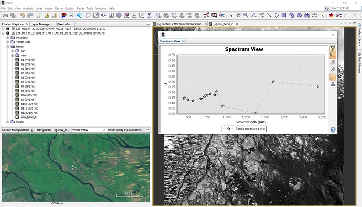
Task: Click the Redo arrow in the toolbar
Action: coord(30,15)
